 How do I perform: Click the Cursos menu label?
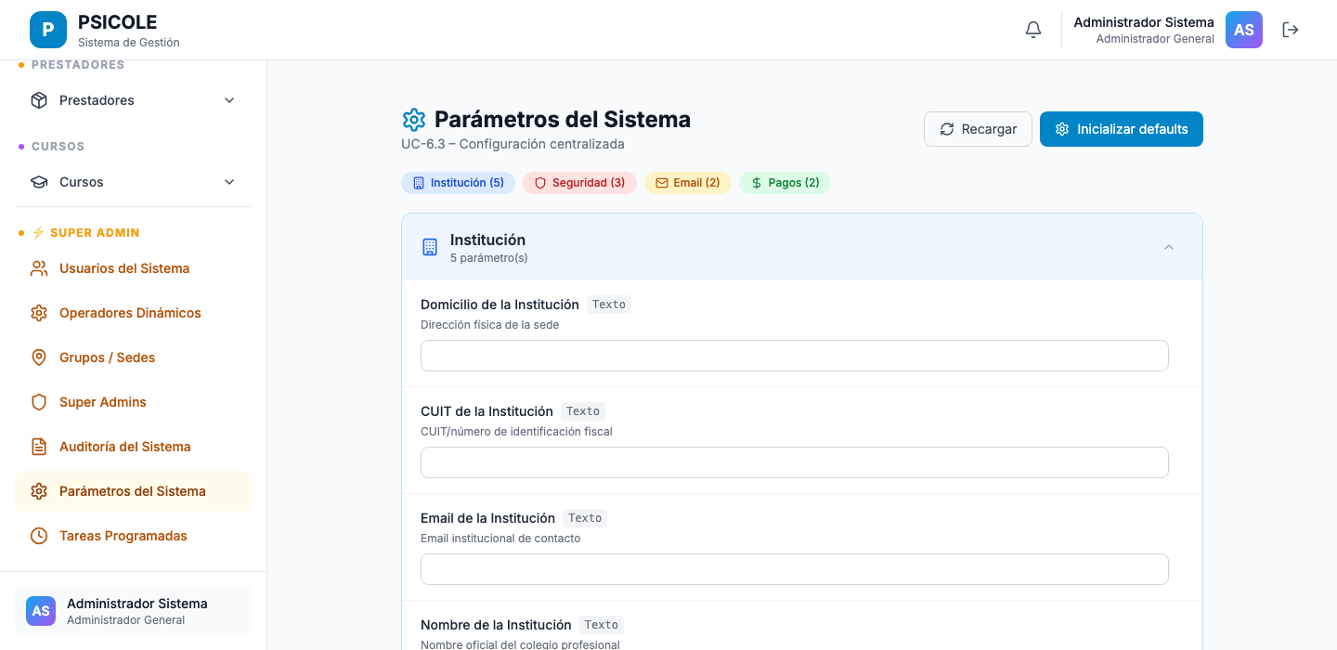tap(82, 182)
